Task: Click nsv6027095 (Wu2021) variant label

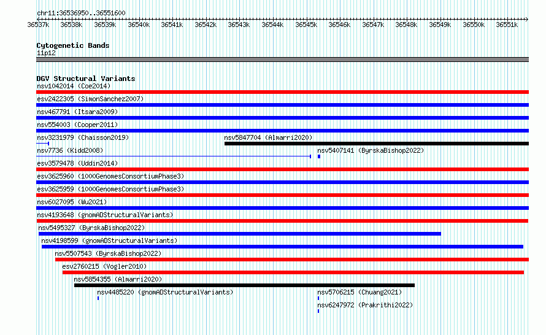Action: coord(72,202)
